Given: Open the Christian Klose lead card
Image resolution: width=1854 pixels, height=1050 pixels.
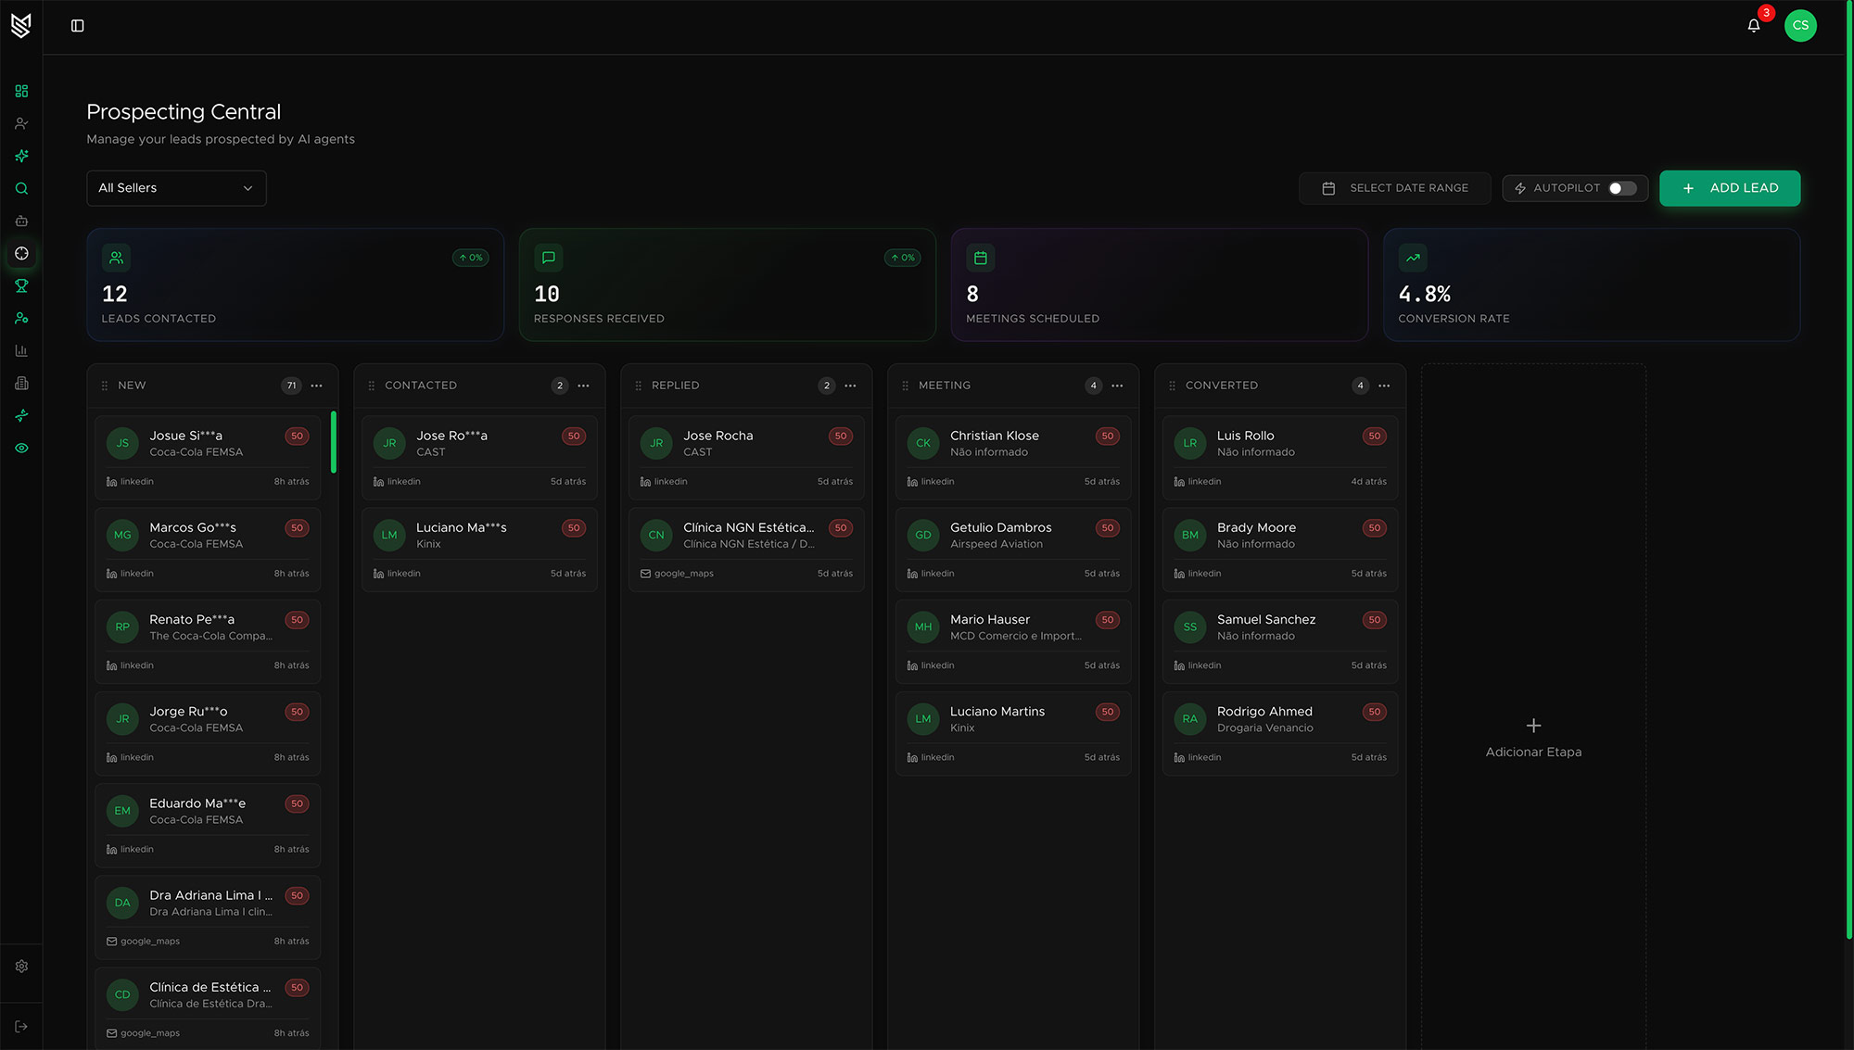Looking at the screenshot, I should click(x=1013, y=457).
